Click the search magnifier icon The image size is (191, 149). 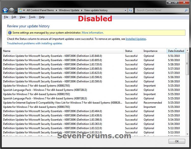[186, 10]
